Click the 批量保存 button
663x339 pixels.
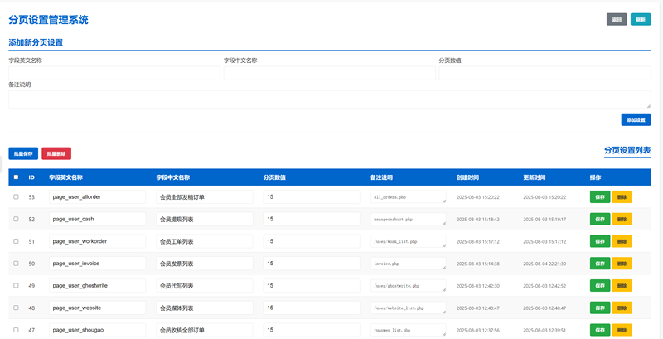tap(23, 153)
